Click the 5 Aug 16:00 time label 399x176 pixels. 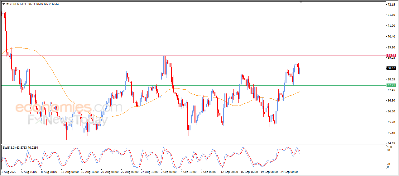point(29,171)
